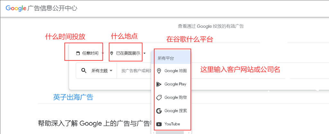Click the Google 地图 map pin icon
329x134 pixels.
point(158,71)
